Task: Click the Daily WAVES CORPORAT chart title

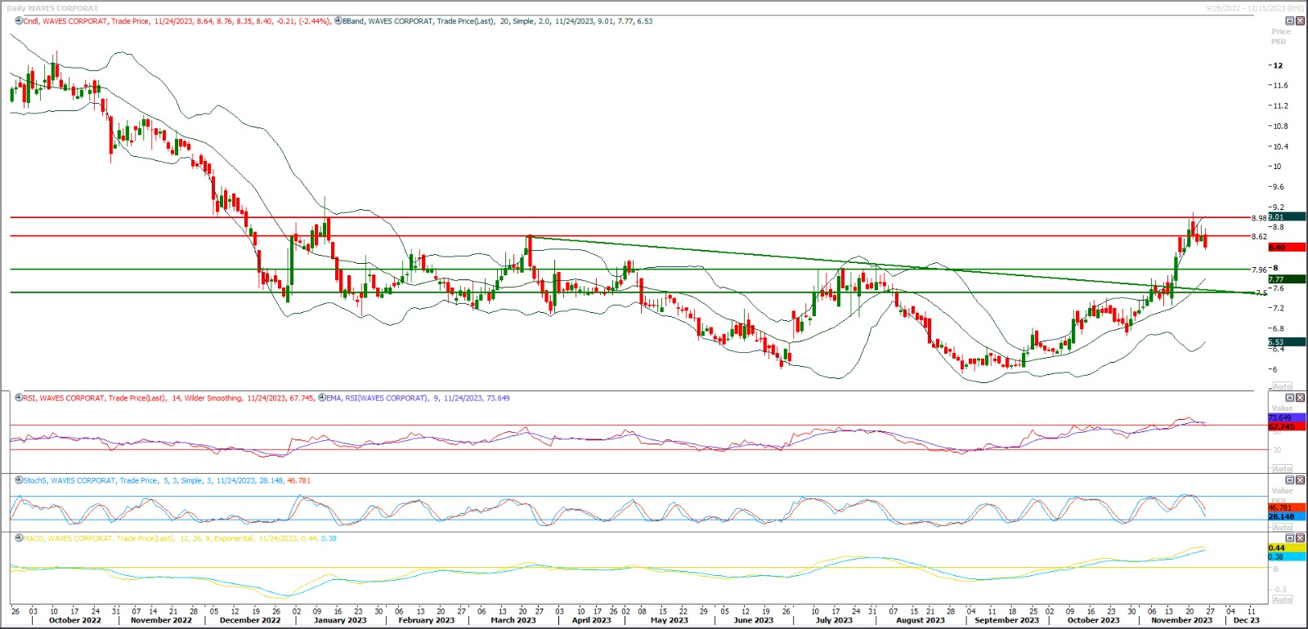Action: pyautogui.click(x=52, y=8)
